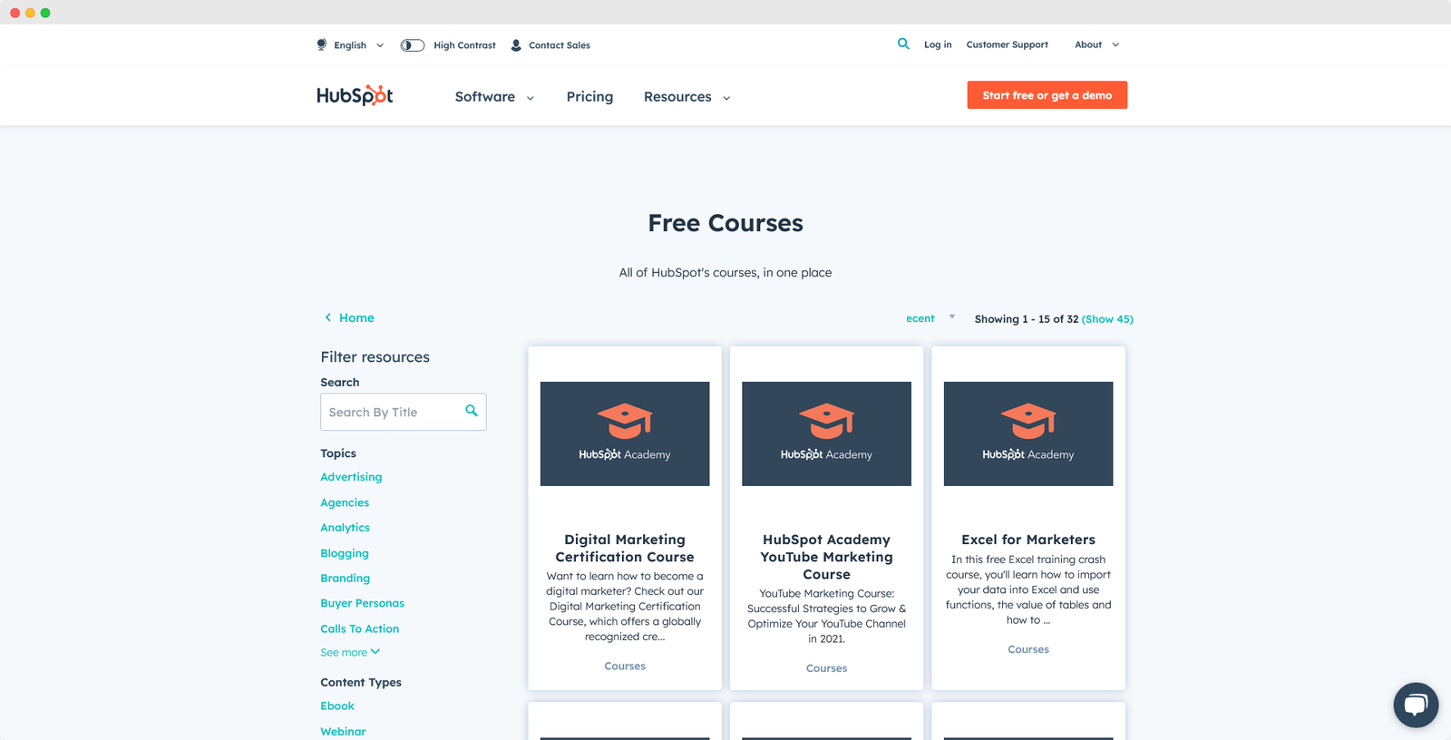Click Excel for Marketers title
Screen dimensions: 1451x740
coord(1028,540)
